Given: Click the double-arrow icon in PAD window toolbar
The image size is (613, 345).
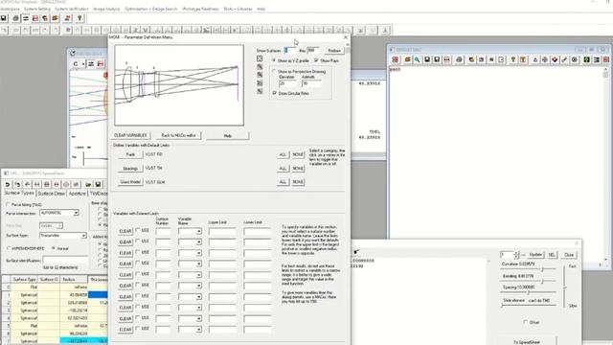Looking at the screenshot, I should (91, 64).
